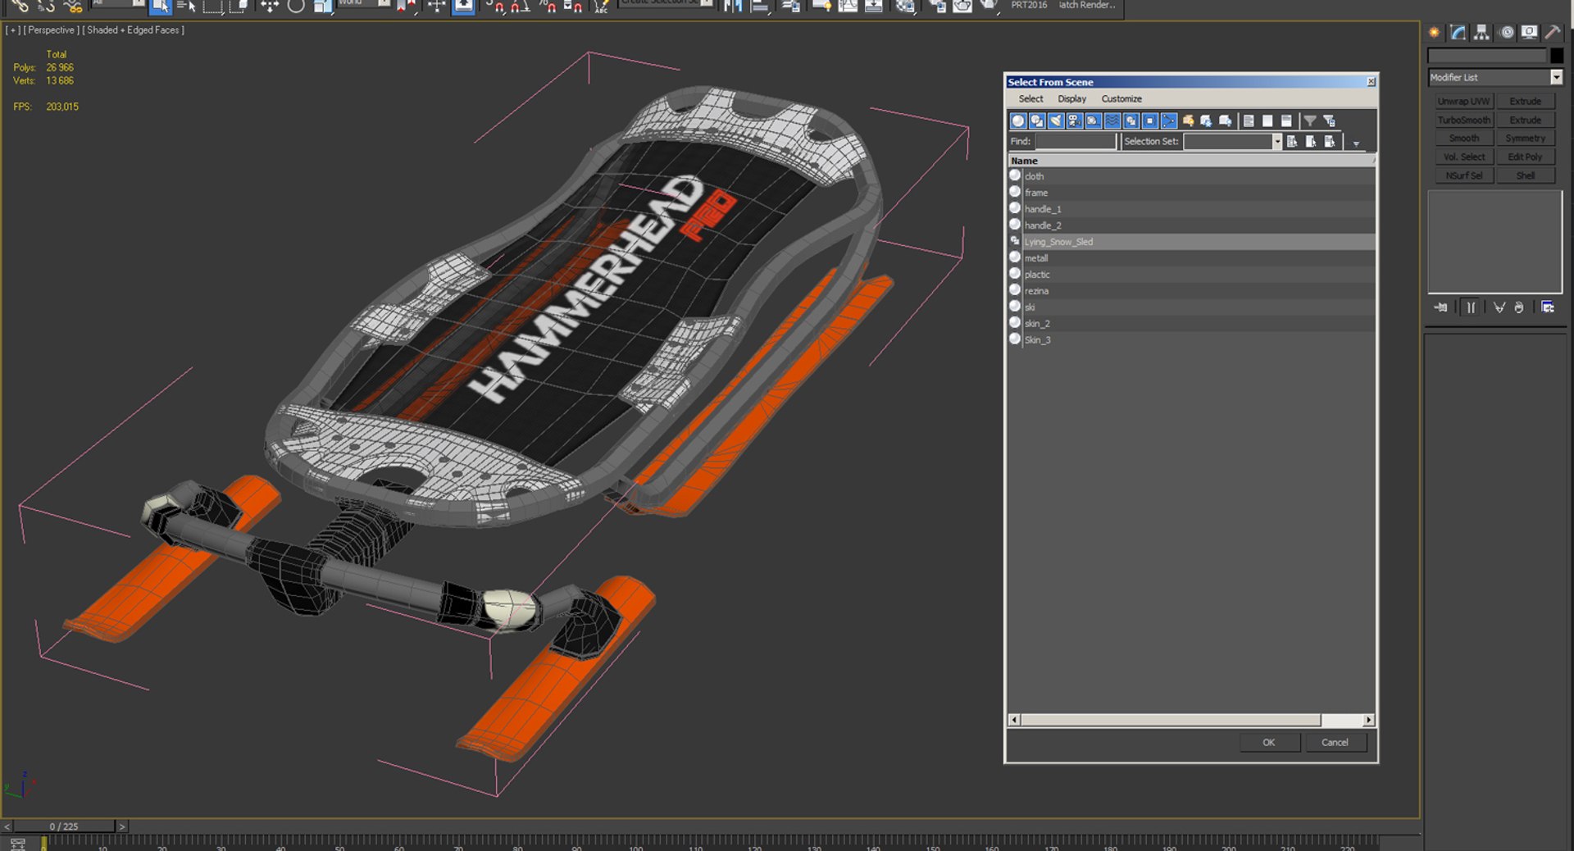The height and width of the screenshot is (851, 1574).
Task: Click the OK button in Select From Scene
Action: click(x=1269, y=742)
